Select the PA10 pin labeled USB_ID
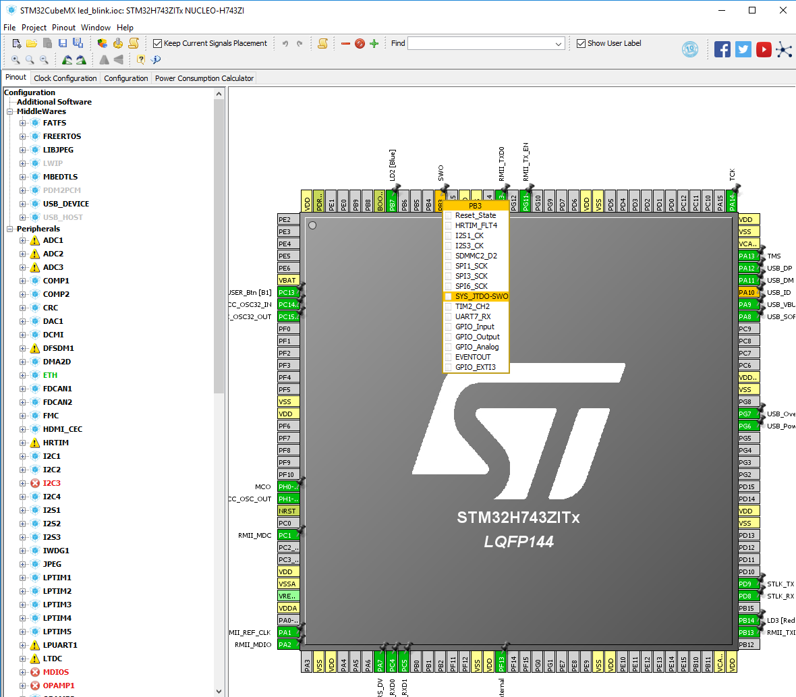Image resolution: width=796 pixels, height=697 pixels. [749, 292]
